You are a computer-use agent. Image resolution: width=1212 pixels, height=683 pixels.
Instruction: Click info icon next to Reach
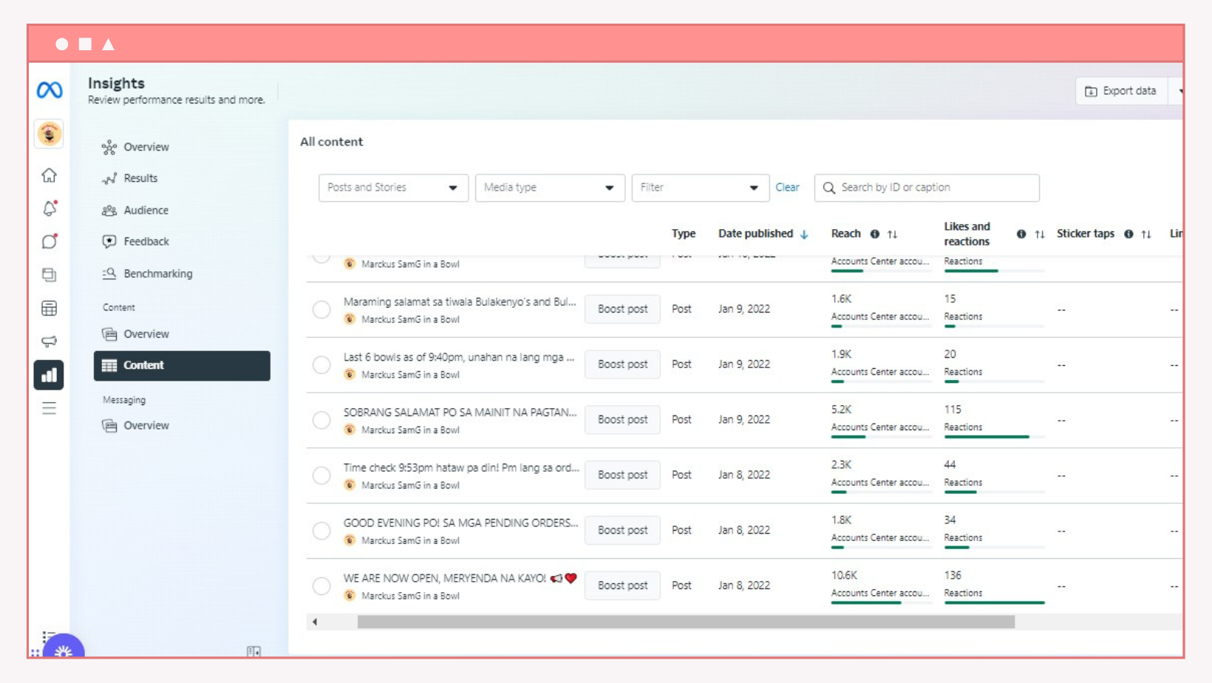coord(874,234)
